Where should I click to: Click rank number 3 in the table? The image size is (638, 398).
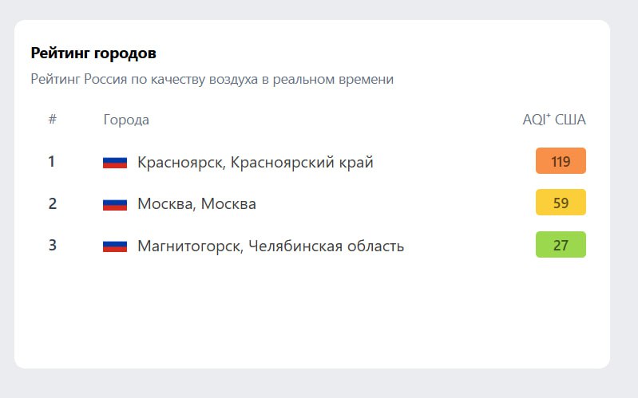[x=52, y=245]
